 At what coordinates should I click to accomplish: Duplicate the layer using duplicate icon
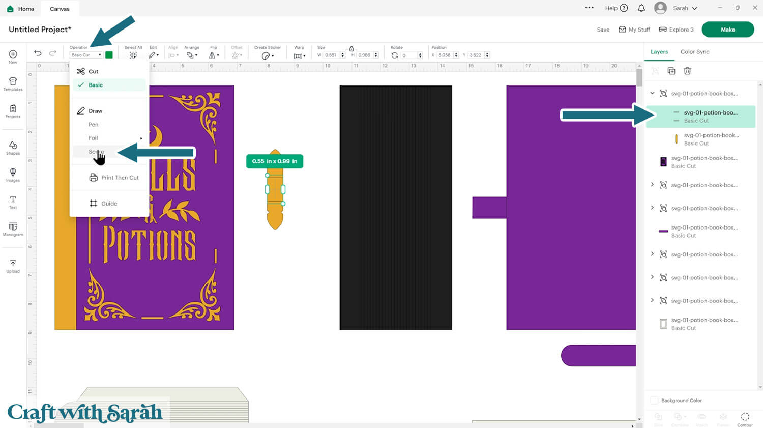pos(671,71)
